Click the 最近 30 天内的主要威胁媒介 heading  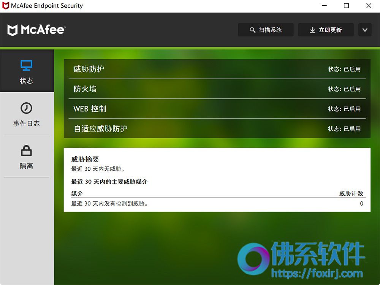pyautogui.click(x=109, y=182)
